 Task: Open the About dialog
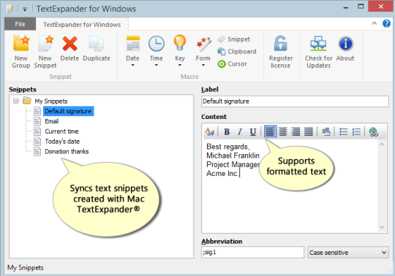[x=345, y=49]
